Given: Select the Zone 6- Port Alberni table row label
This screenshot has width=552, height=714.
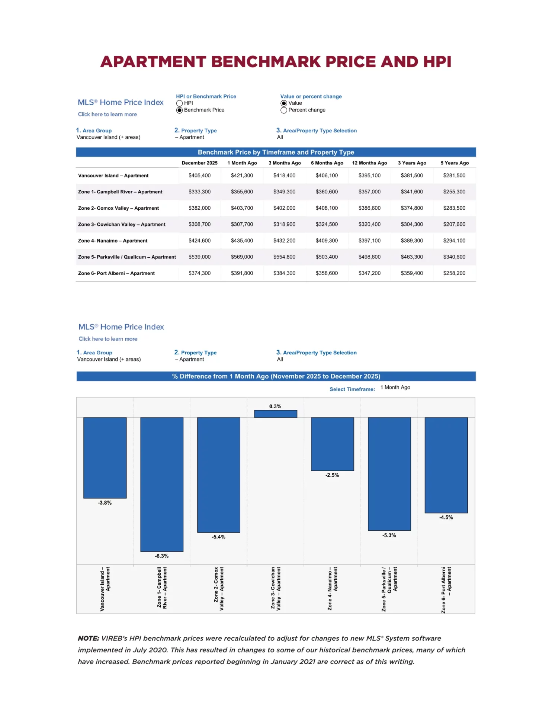Looking at the screenshot, I should click(x=116, y=273).
